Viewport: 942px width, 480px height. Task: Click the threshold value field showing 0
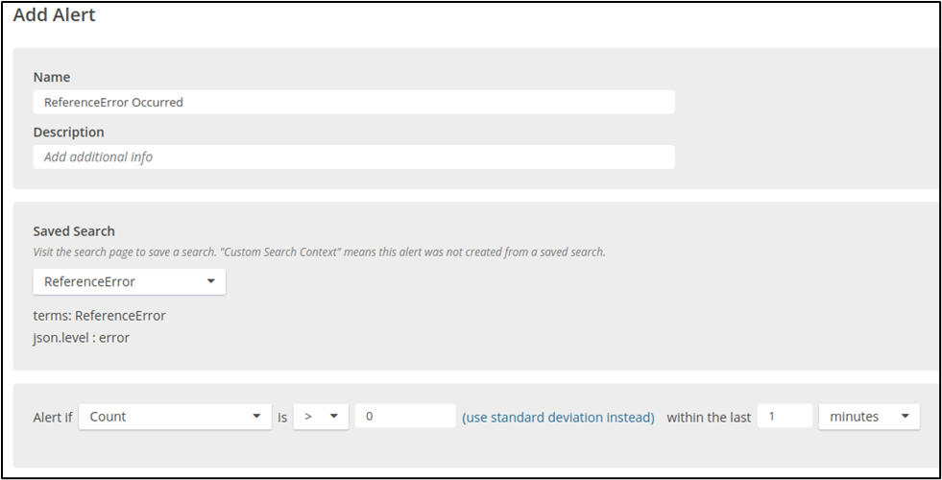pos(404,417)
